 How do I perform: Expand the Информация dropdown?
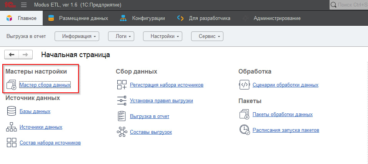[x=77, y=36]
